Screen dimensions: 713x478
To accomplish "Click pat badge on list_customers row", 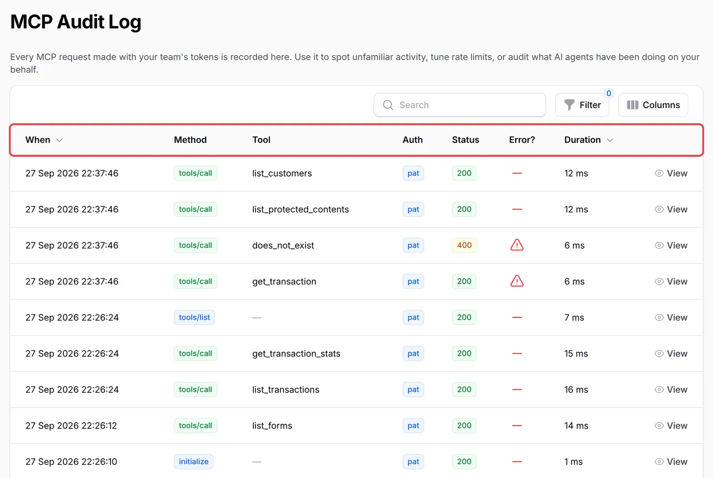I will [413, 173].
